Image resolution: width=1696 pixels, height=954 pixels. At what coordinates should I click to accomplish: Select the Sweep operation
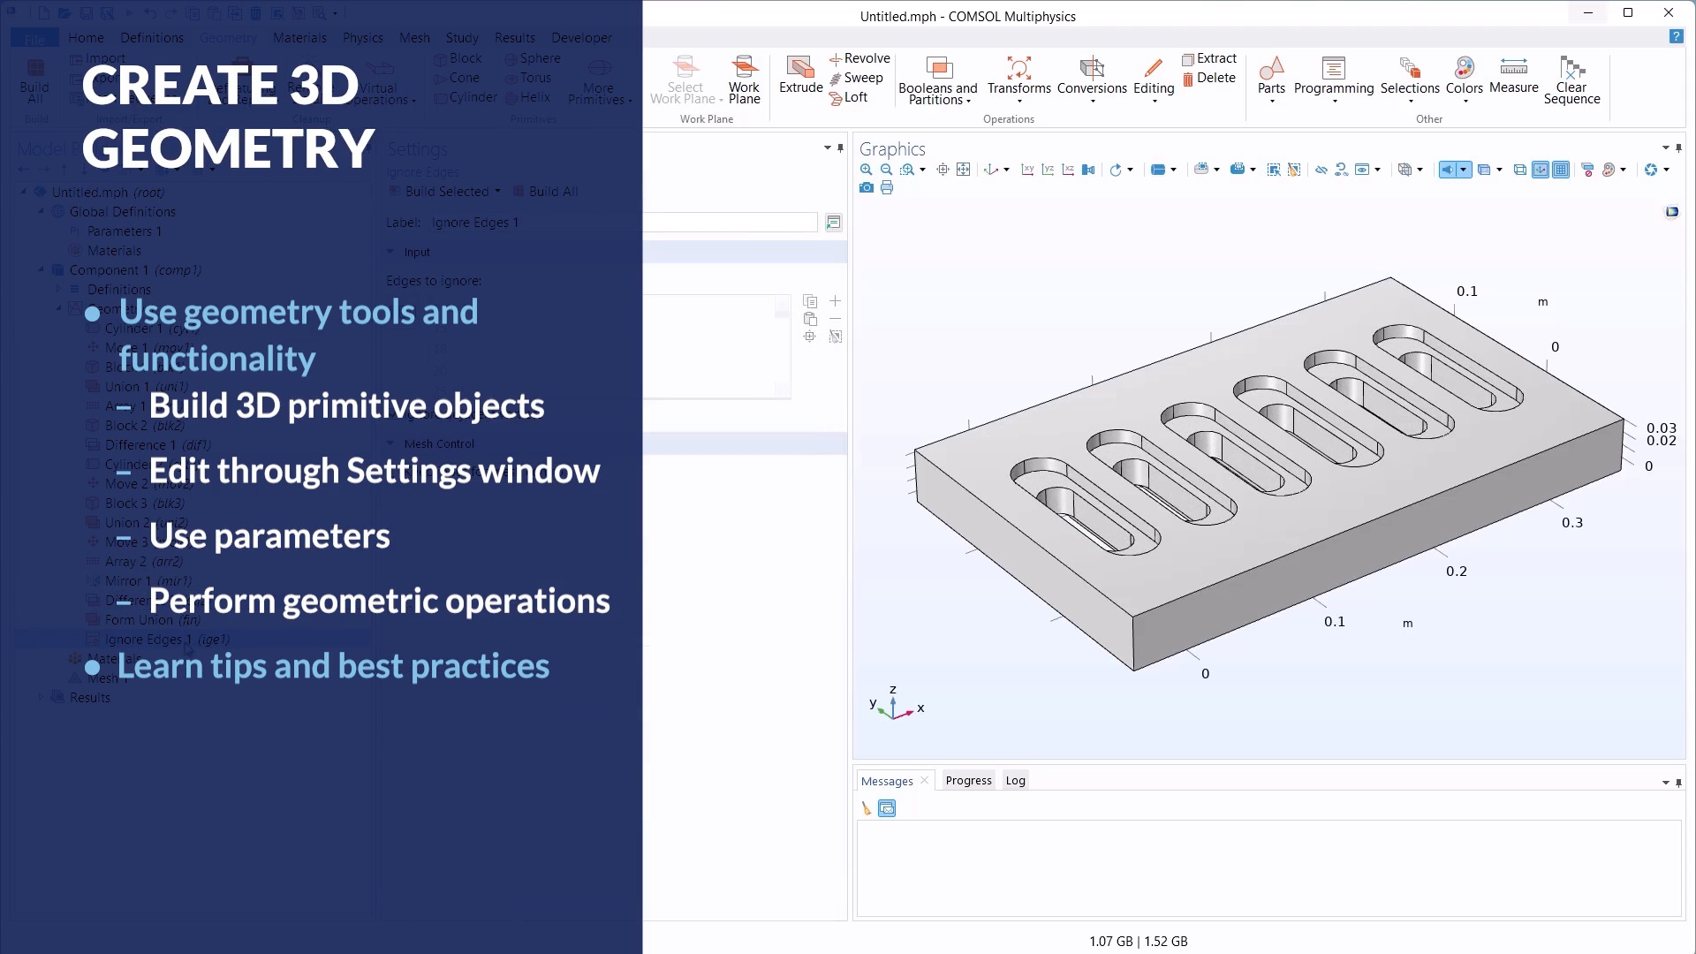(x=856, y=78)
